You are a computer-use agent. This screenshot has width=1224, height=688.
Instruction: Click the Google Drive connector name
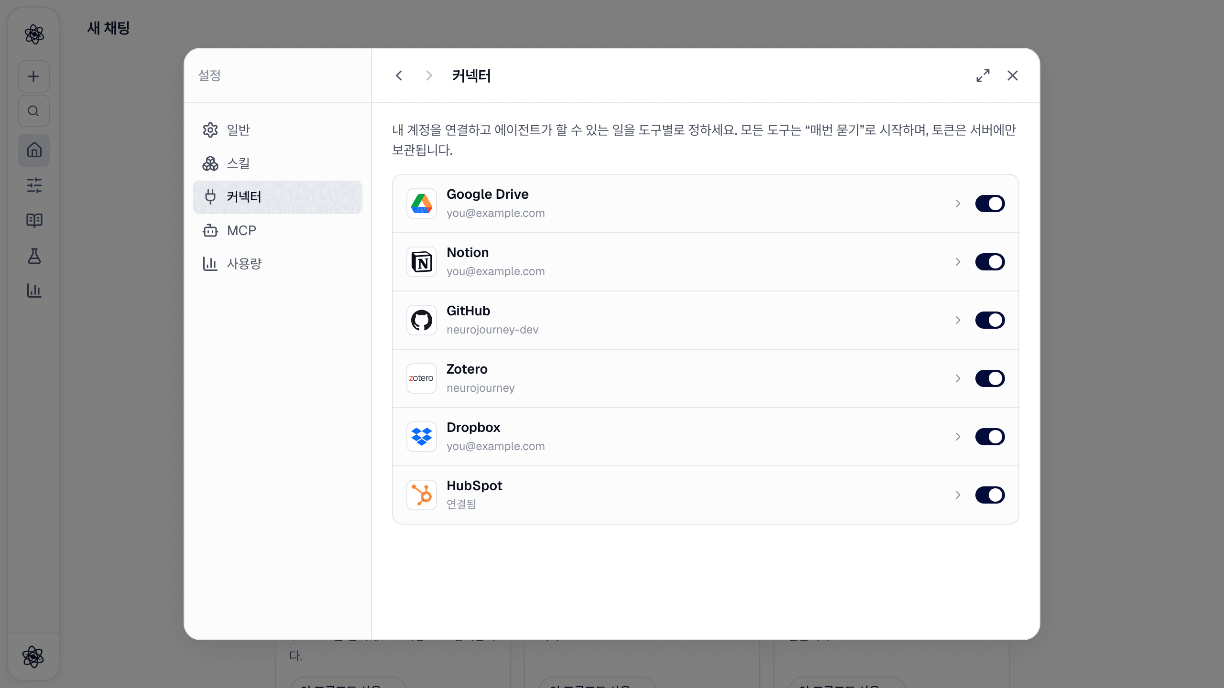coord(488,194)
